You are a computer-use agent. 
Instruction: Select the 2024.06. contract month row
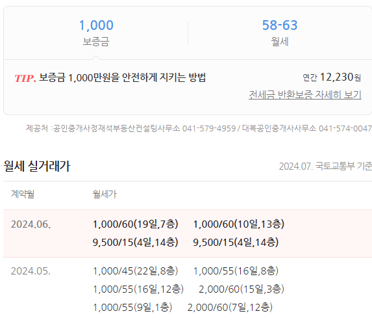[188, 233]
